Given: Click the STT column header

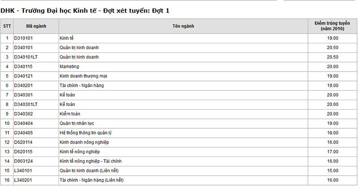Looking at the screenshot, I should (x=7, y=26).
